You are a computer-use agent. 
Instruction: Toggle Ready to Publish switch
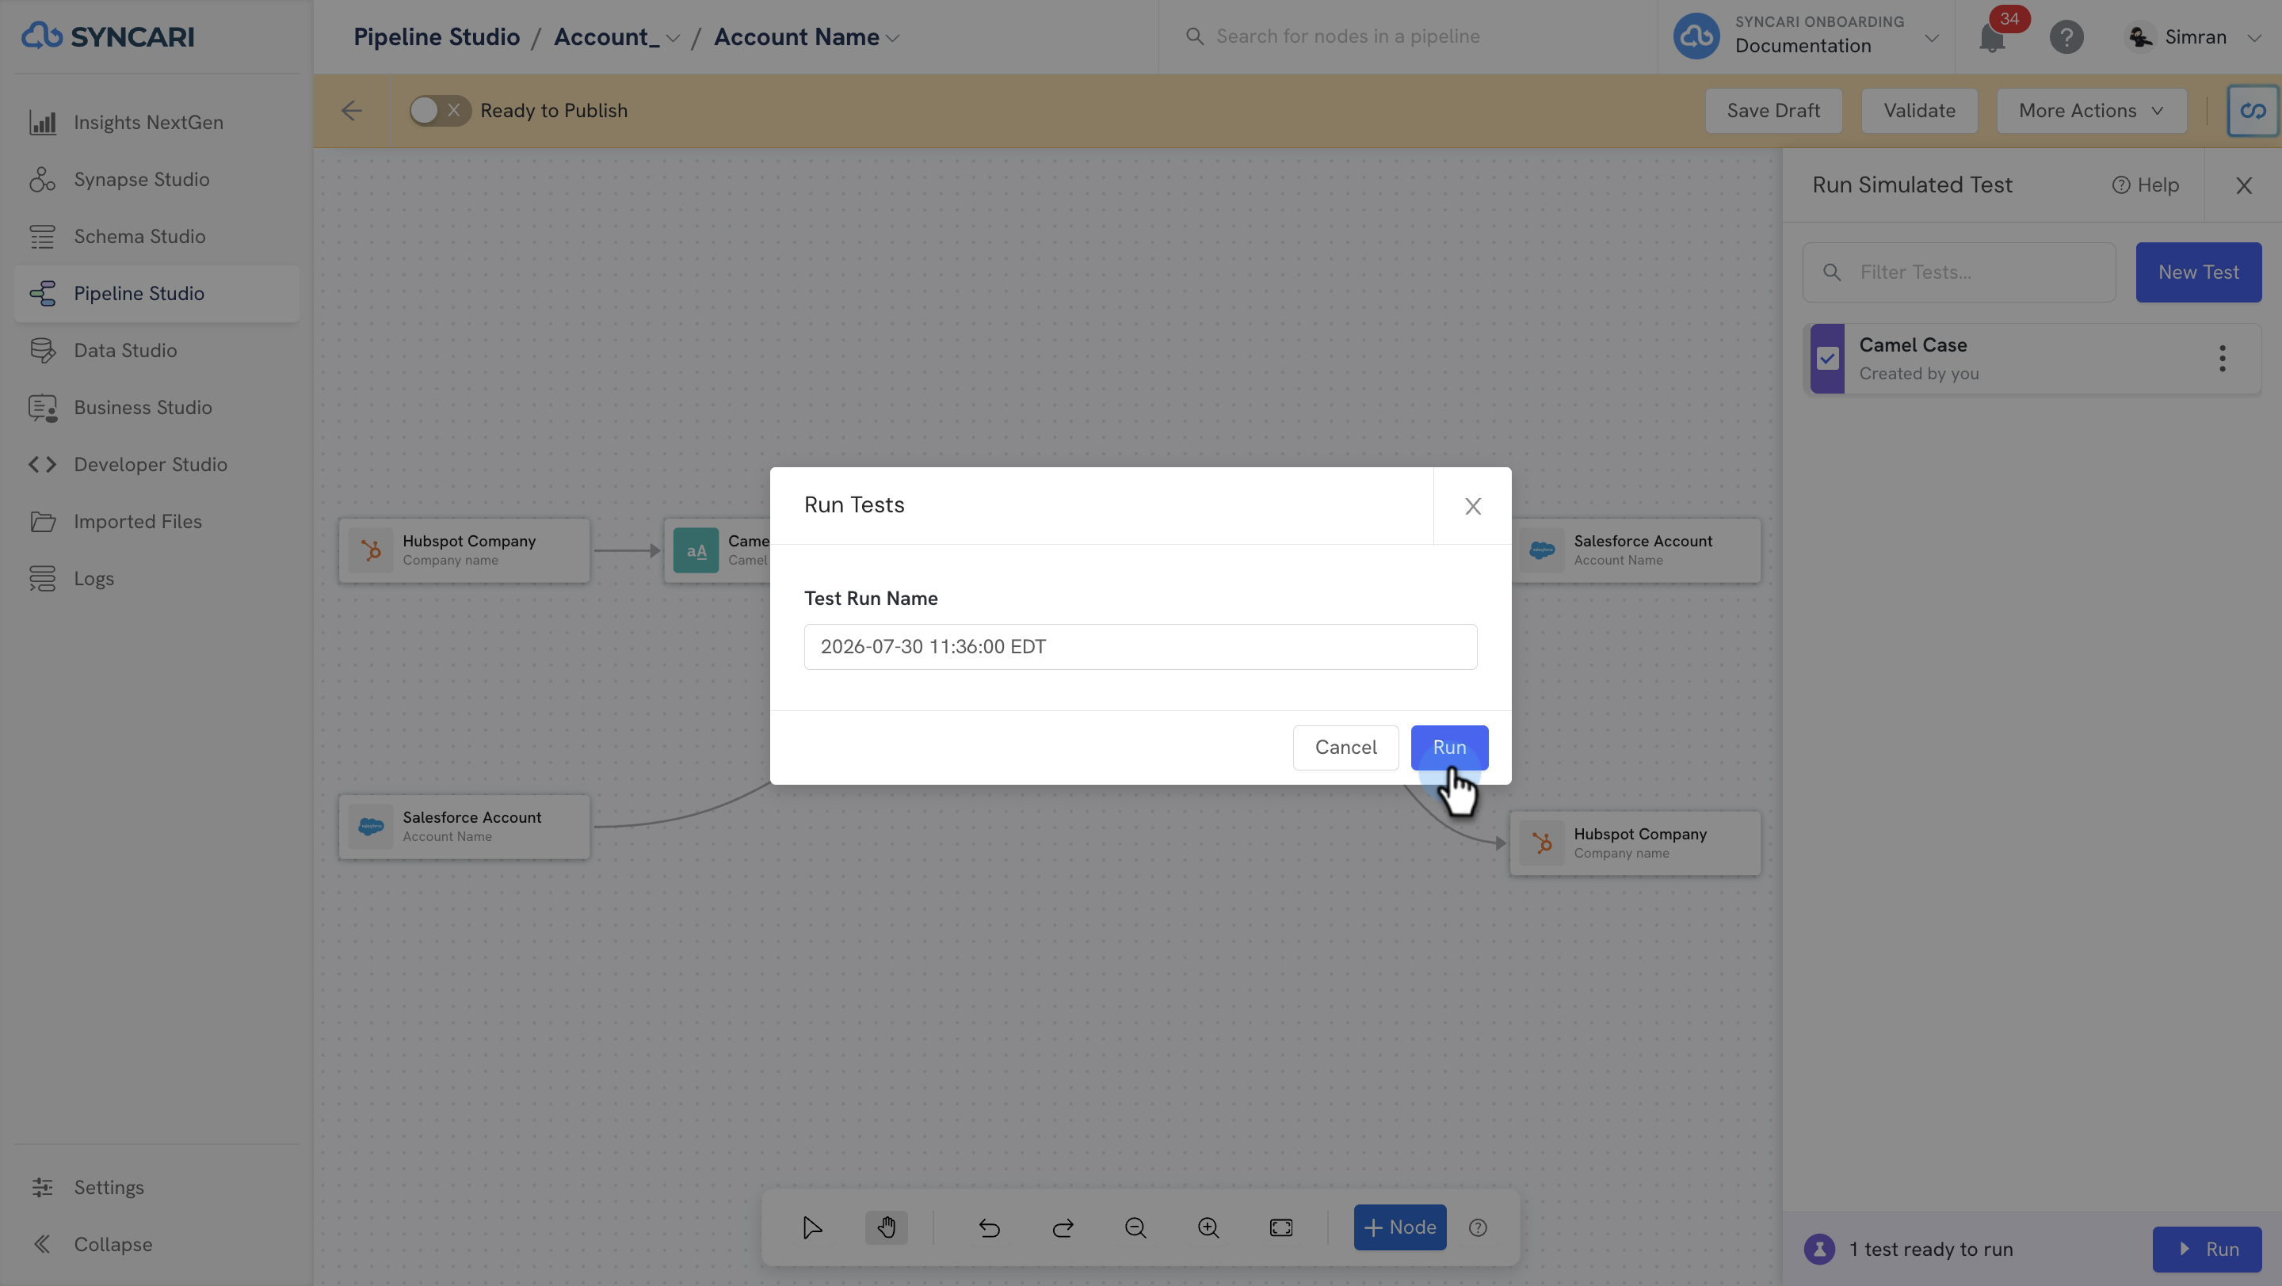point(440,111)
